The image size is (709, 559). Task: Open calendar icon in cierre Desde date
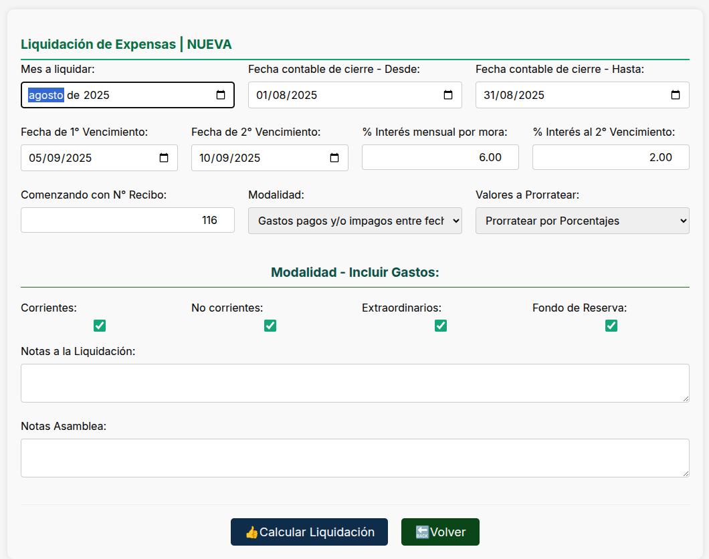tap(448, 95)
